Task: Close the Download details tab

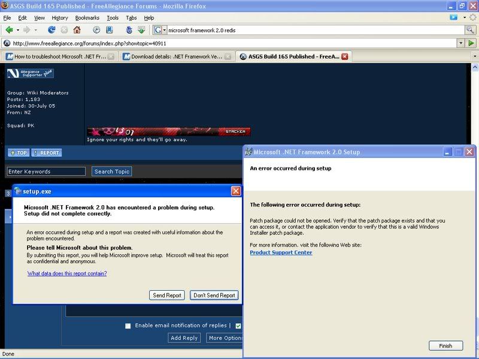Action: click(x=228, y=56)
